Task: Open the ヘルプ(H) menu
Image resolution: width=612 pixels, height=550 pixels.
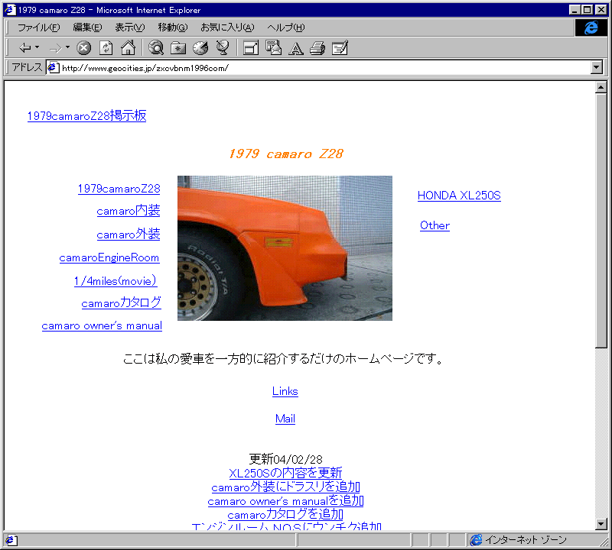Action: pyautogui.click(x=285, y=27)
